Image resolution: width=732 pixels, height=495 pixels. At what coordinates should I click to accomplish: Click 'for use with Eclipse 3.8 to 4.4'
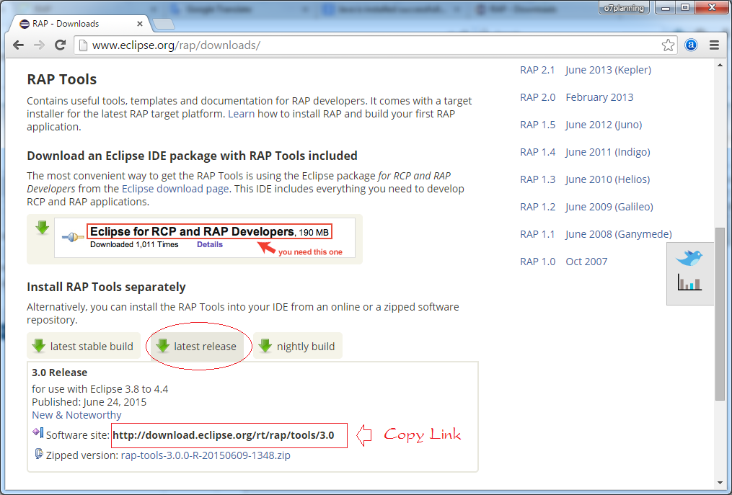click(x=100, y=389)
